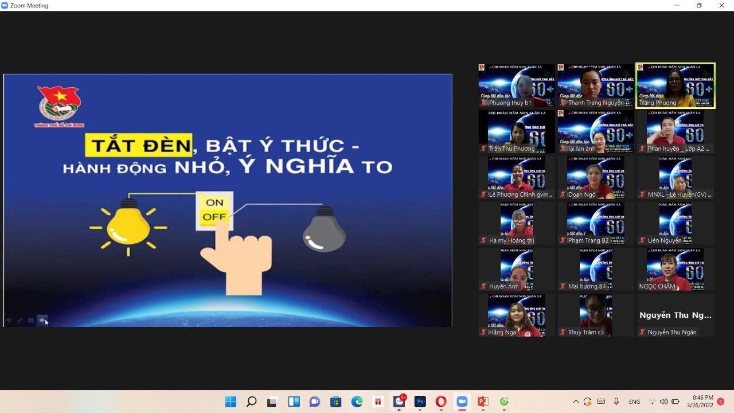The width and height of the screenshot is (734, 413).
Task: Select Thanh Trang Nguyễn's video thumbnail
Action: pos(596,85)
